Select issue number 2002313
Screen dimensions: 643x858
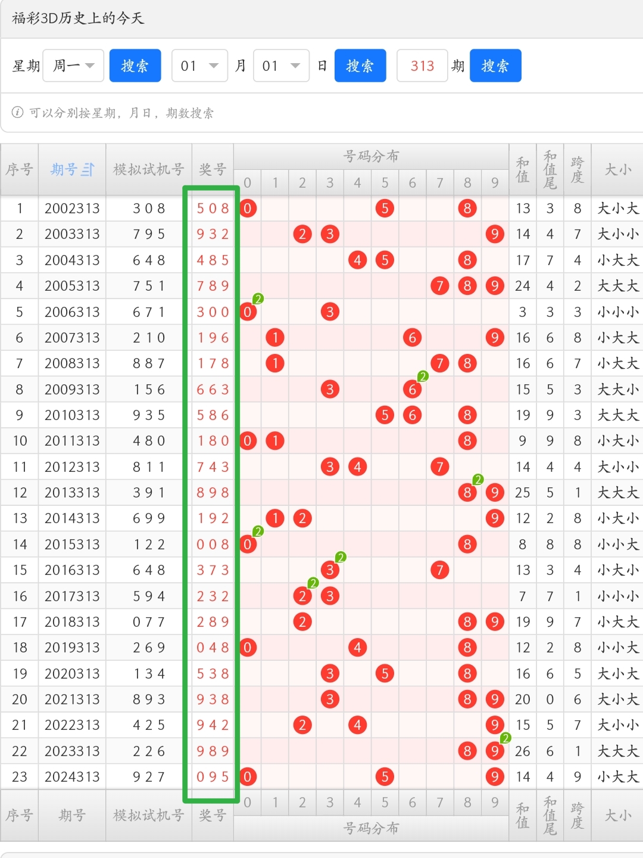pos(72,209)
